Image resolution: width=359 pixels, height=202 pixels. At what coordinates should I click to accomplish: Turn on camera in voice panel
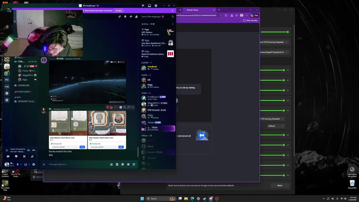coord(8,156)
